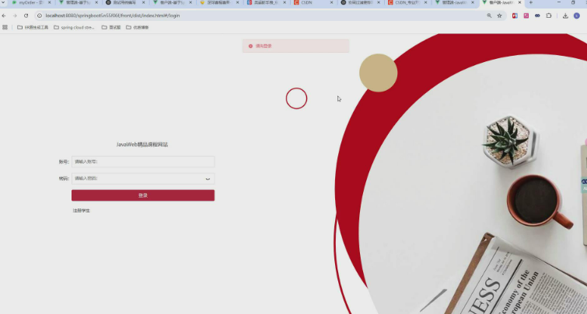Viewport: 587px width, 314px height.
Task: Open the third bookmark folder, after spring cloud
Action: (111, 27)
